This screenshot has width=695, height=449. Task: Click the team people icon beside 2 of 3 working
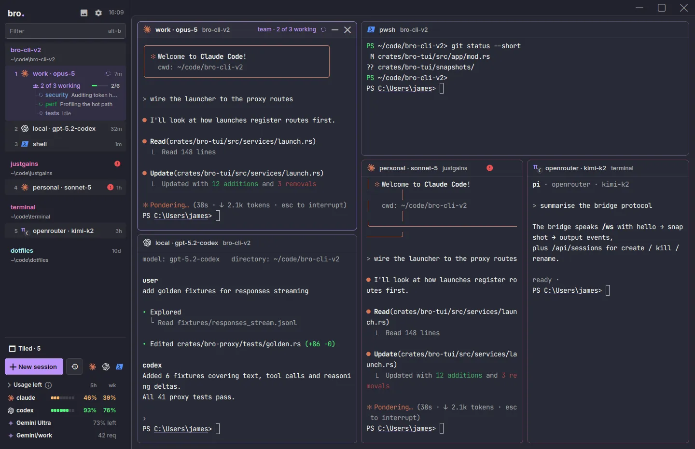point(36,86)
